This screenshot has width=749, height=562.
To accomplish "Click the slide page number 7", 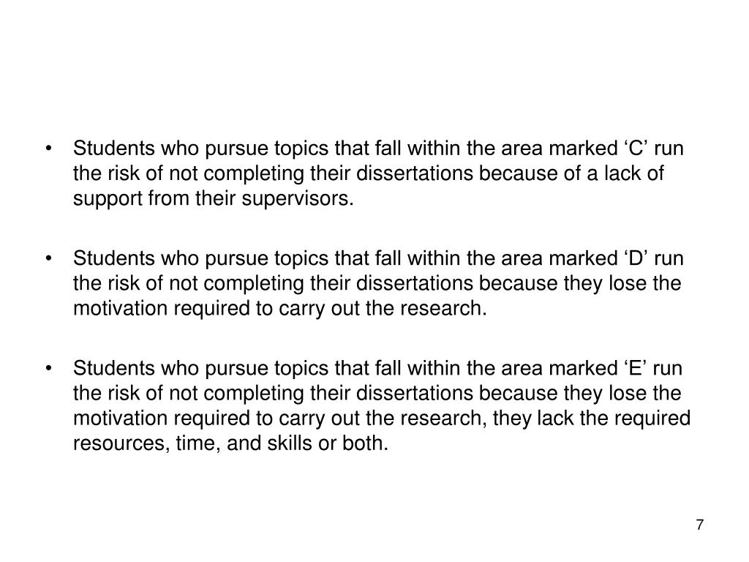I will tap(700, 525).
